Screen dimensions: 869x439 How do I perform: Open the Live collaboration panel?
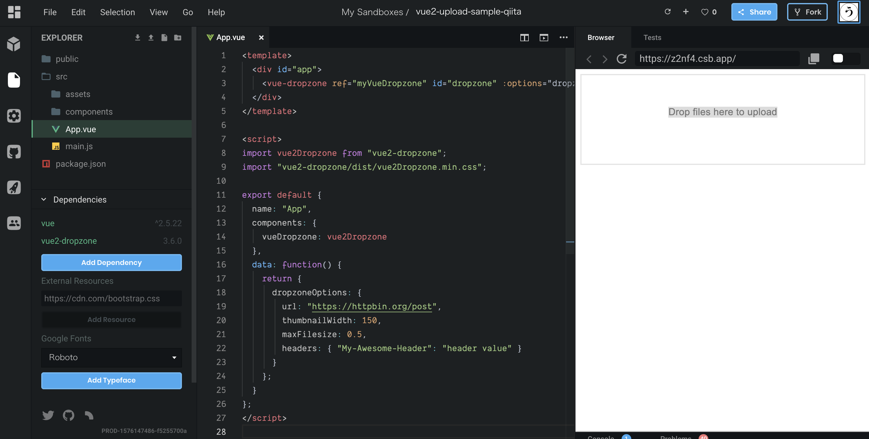pos(14,223)
